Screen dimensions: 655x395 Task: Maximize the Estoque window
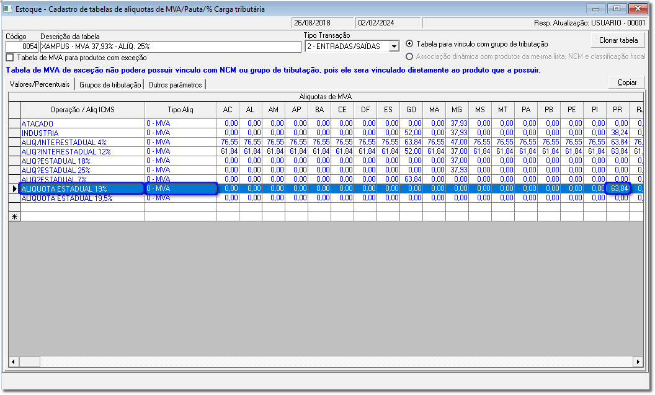point(617,9)
